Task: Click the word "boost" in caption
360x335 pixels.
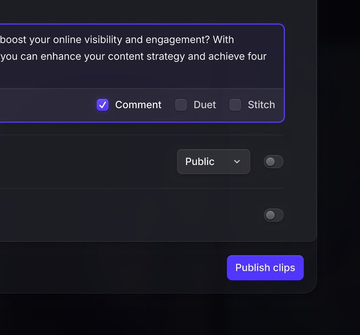Action: coord(13,39)
